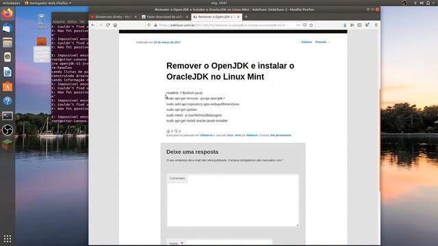Close the Fazer download tab
Image resolution: width=438 pixels, height=246 pixels.
(x=187, y=17)
